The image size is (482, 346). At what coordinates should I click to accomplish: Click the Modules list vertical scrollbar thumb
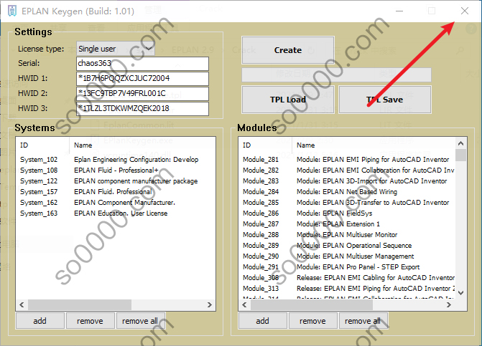click(460, 155)
